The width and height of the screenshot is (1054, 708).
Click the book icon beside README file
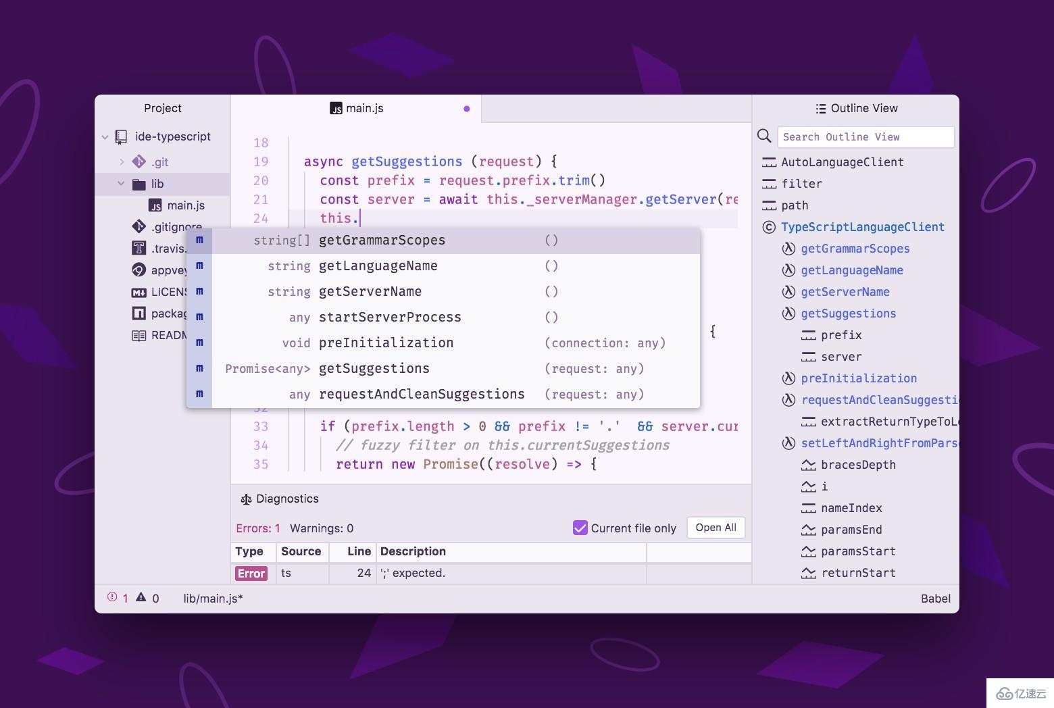(x=139, y=335)
